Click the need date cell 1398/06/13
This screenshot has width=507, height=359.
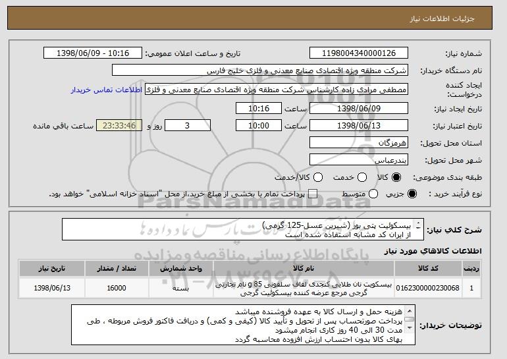pyautogui.click(x=52, y=288)
